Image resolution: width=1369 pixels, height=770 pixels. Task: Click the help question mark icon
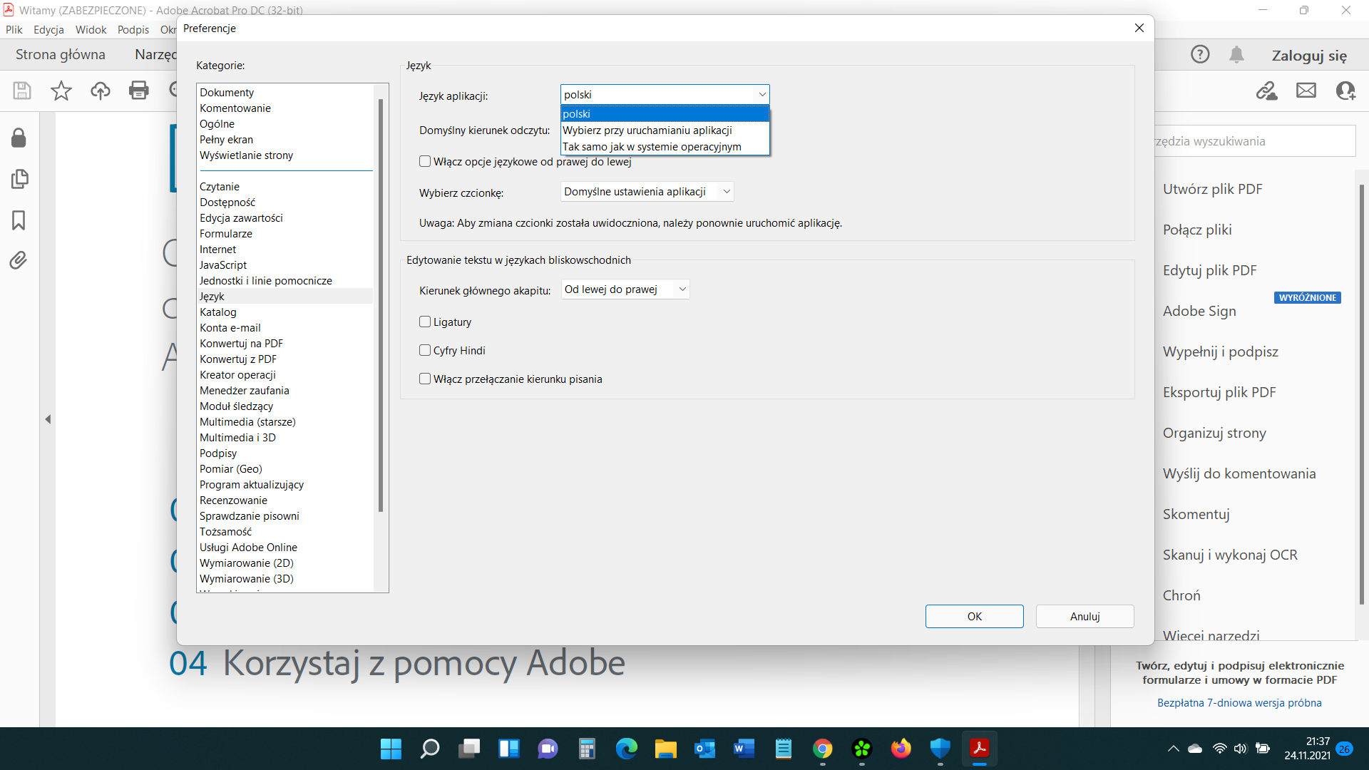click(x=1200, y=54)
